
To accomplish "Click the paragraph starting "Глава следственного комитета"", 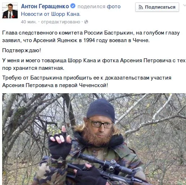I will pyautogui.click(x=91, y=37).
